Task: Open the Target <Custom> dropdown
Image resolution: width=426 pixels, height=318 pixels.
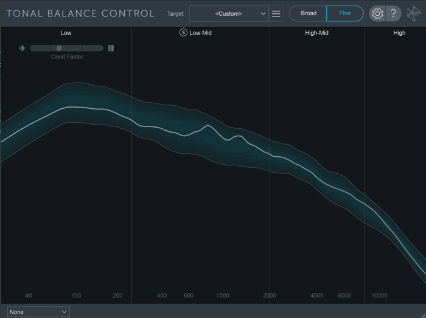Action: 229,13
